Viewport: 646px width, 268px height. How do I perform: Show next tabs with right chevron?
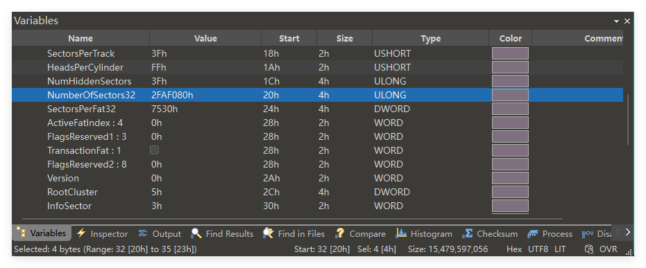tap(627, 232)
